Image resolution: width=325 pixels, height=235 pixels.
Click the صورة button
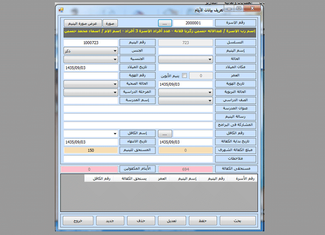click(x=110, y=23)
